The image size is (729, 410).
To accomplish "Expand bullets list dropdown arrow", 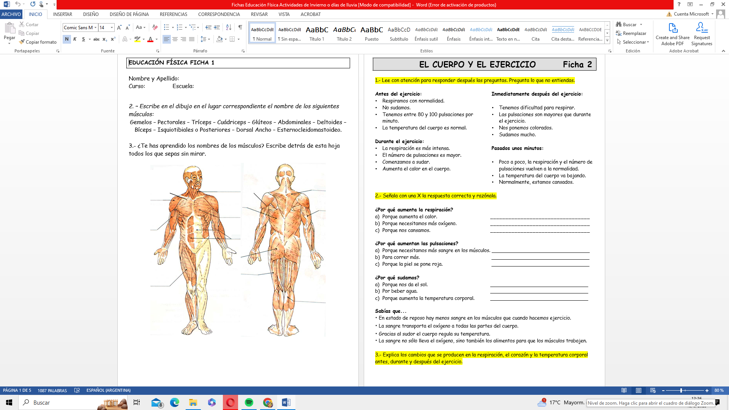I will click(173, 27).
